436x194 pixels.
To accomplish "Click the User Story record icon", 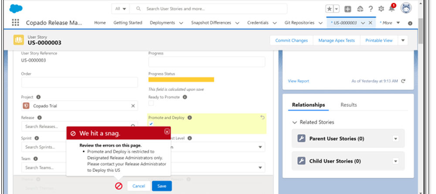I will point(19,40).
